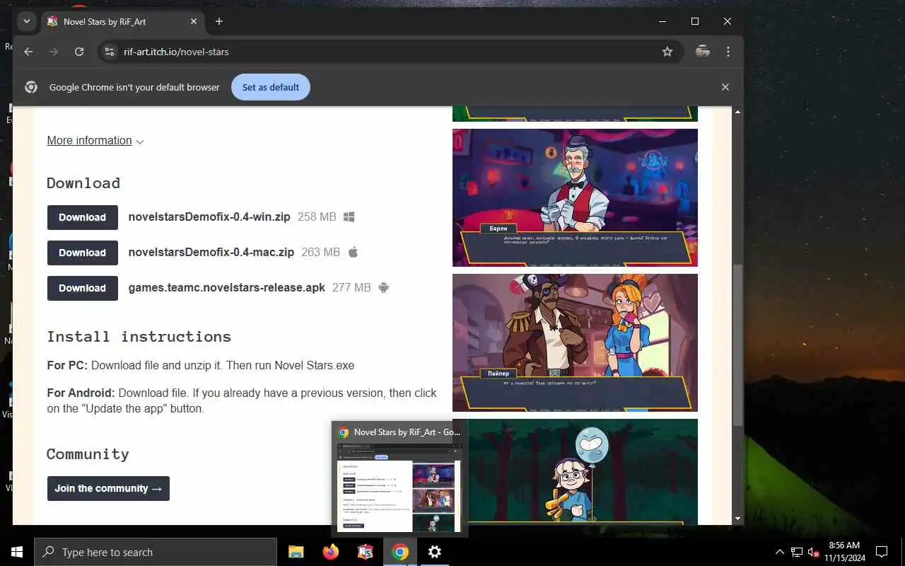
Task: Click the games.teamc.novelstars-release.apk filename
Action: [227, 287]
